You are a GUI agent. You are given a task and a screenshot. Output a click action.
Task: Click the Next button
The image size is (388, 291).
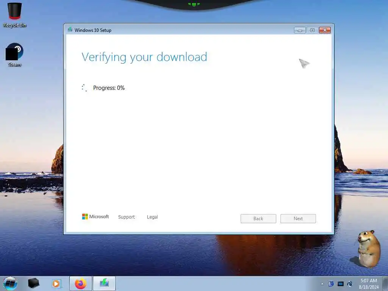(298, 219)
